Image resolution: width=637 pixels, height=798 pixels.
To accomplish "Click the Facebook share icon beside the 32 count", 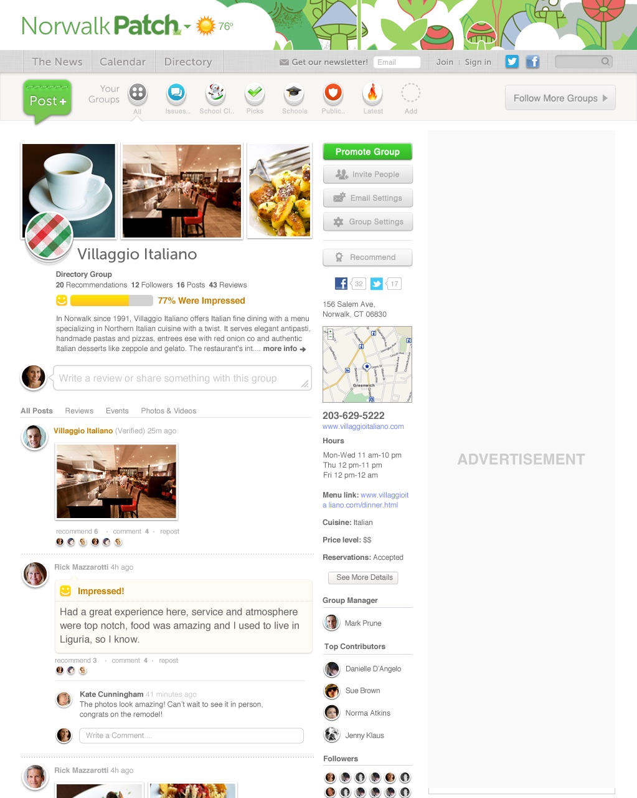I will (341, 284).
